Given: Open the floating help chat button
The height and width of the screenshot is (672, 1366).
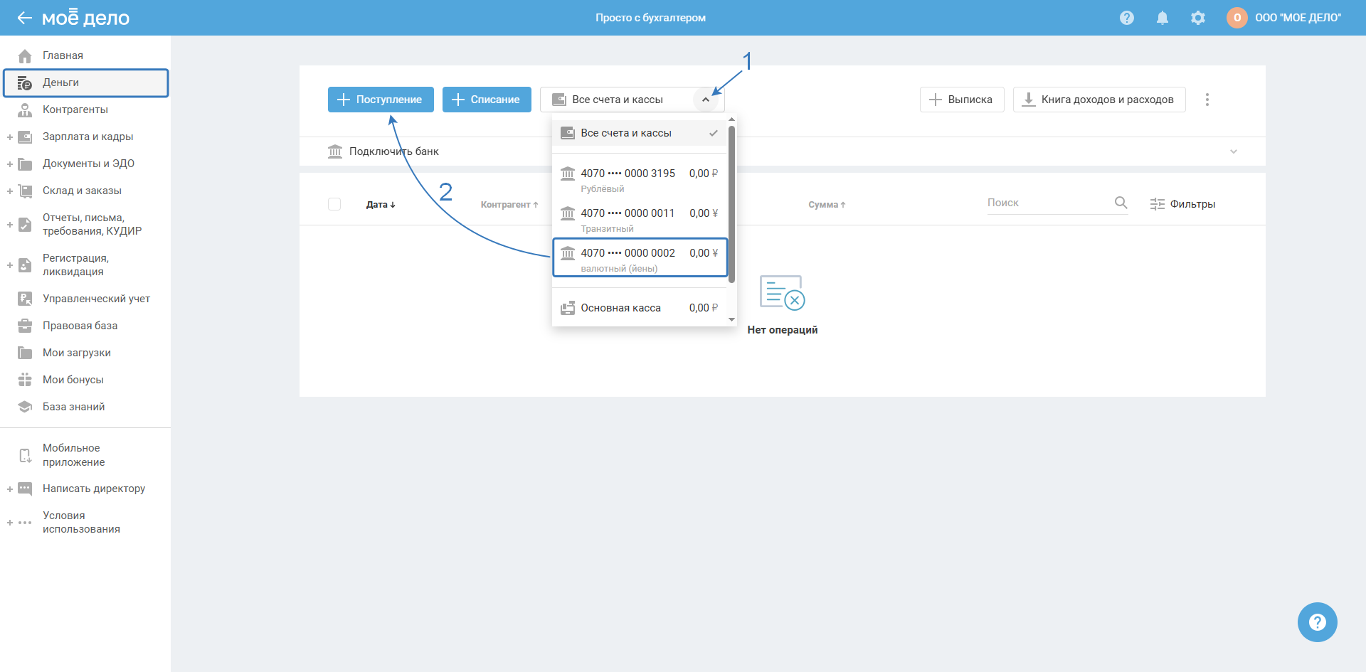Looking at the screenshot, I should 1318,622.
